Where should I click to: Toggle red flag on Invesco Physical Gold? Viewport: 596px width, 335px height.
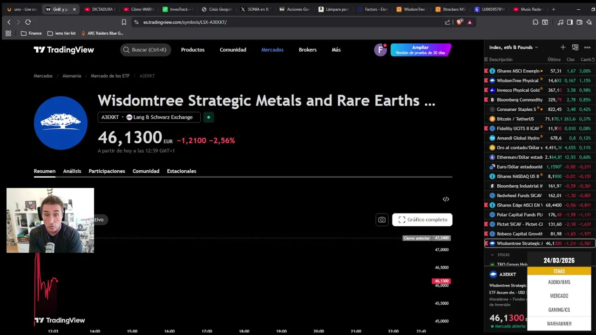(486, 90)
